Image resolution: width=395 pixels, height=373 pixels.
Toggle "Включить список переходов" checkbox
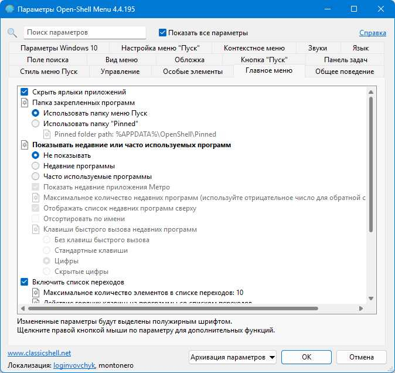24,282
